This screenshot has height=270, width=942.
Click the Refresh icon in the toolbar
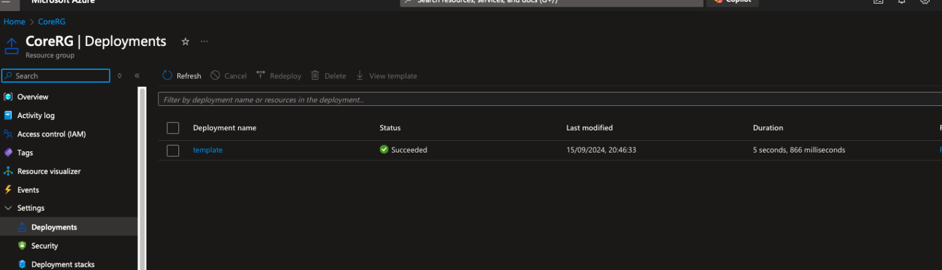coord(167,76)
